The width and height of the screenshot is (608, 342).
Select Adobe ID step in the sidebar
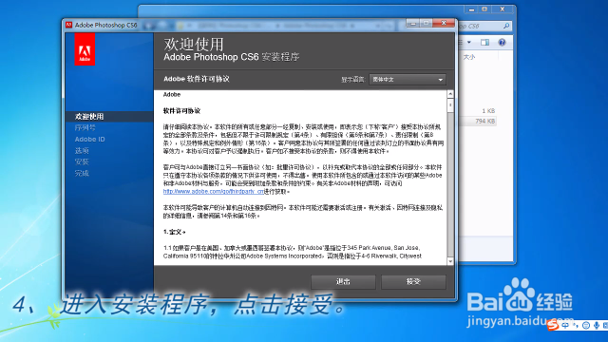pos(89,140)
